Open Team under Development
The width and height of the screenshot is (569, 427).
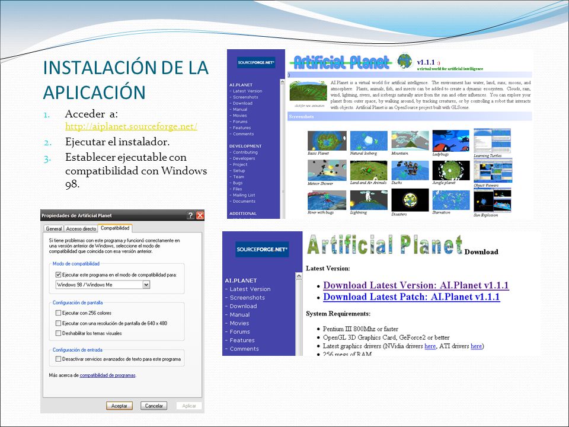(238, 177)
